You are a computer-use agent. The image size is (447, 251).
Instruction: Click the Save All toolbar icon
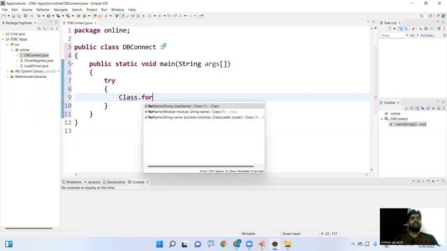point(19,15)
